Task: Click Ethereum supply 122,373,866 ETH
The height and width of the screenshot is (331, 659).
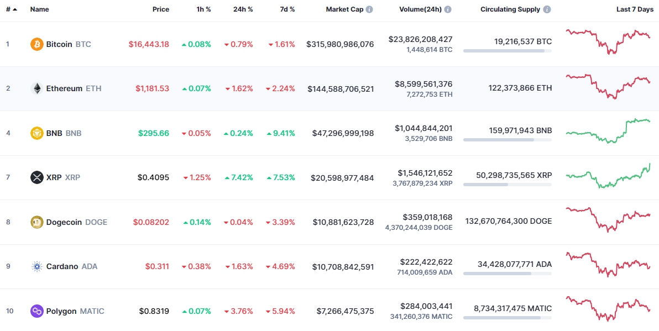Action: pyautogui.click(x=520, y=88)
